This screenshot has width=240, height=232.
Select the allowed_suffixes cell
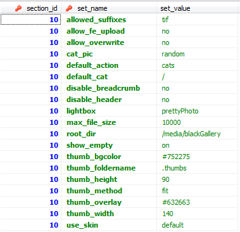[109, 20]
